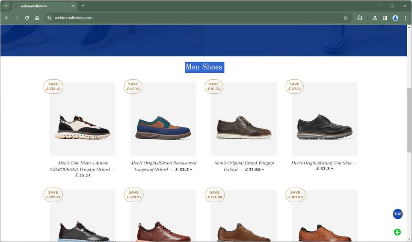This screenshot has height=242, width=412.
Task: Click the SAVE £138.41 badge
Action: [x=53, y=87]
